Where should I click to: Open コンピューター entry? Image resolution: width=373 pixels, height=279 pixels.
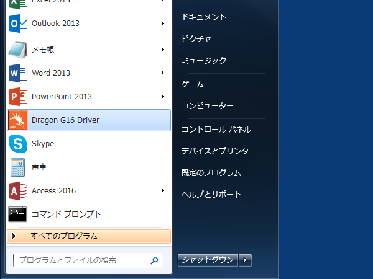coord(208,106)
